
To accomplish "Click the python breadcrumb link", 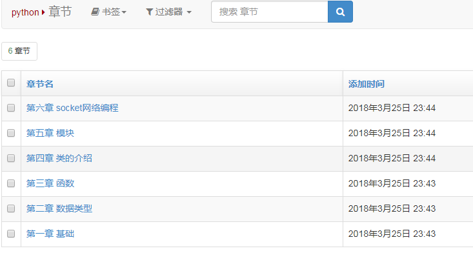I will point(25,12).
